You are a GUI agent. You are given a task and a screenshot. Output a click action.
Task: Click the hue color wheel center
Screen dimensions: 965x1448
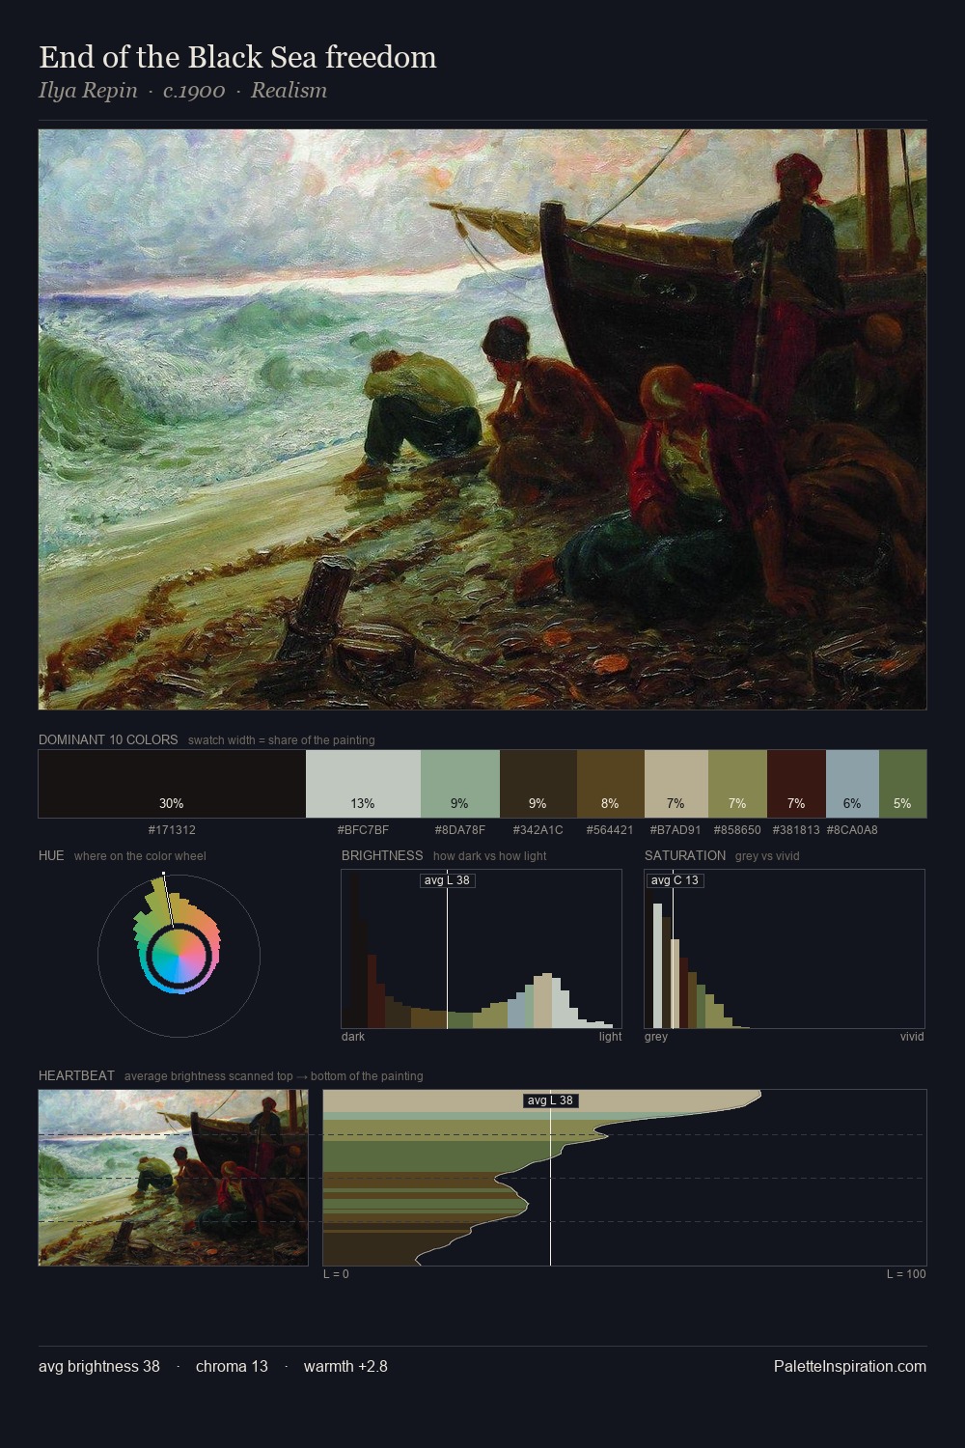point(179,956)
